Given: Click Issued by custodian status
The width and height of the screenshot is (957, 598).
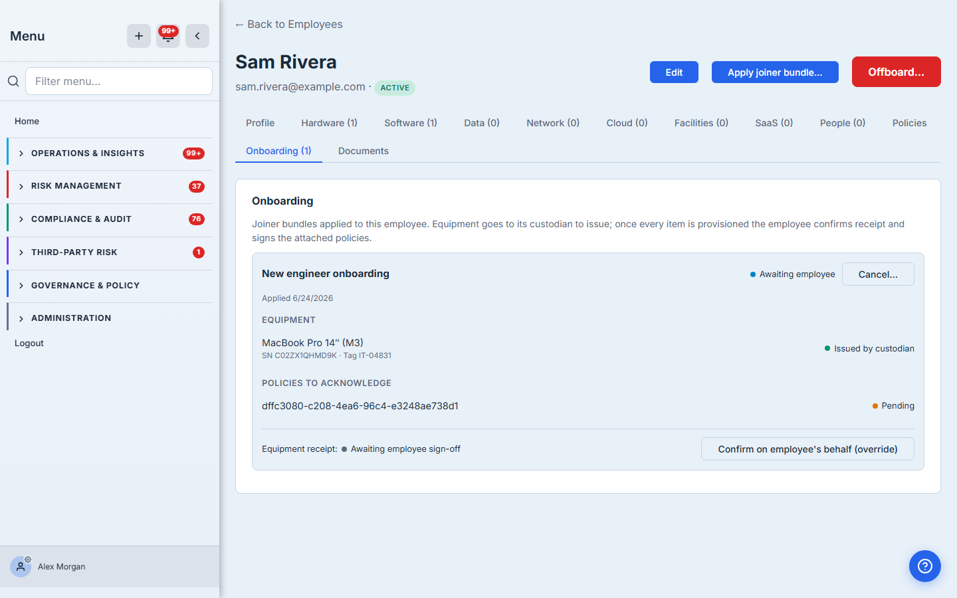Looking at the screenshot, I should pos(869,349).
